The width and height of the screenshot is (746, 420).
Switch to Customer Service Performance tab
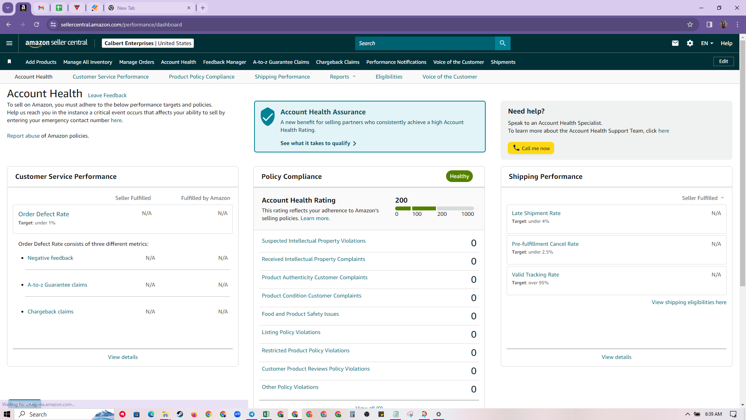(111, 77)
